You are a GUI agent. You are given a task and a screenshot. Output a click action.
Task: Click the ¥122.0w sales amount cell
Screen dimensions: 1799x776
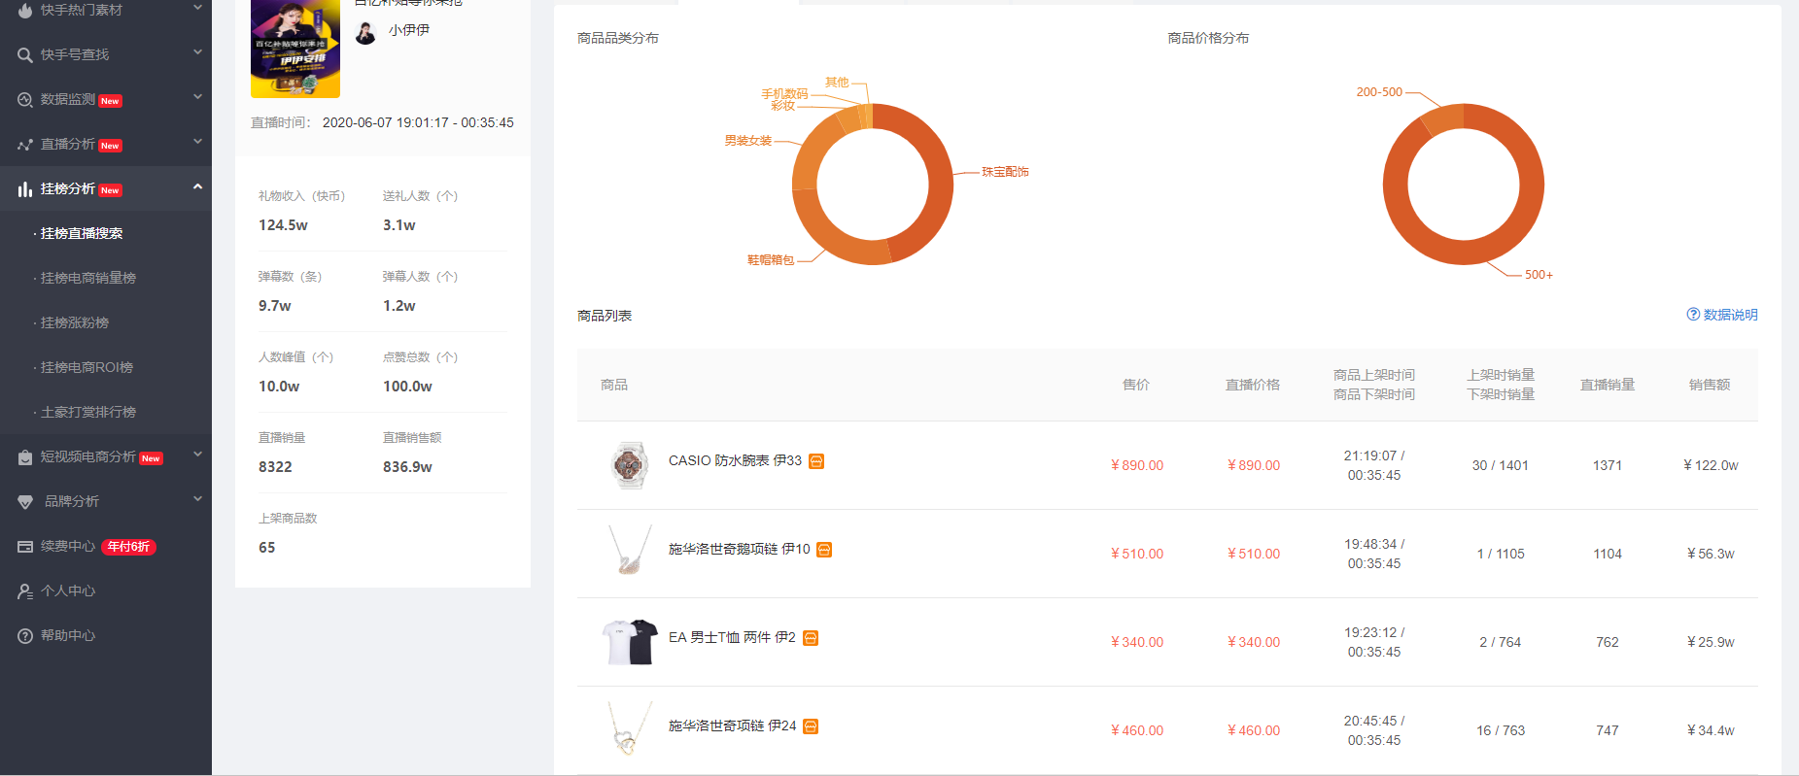(x=1711, y=465)
